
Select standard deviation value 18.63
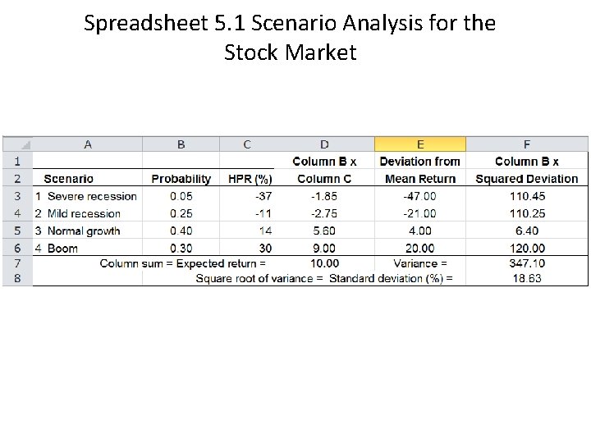pyautogui.click(x=527, y=279)
